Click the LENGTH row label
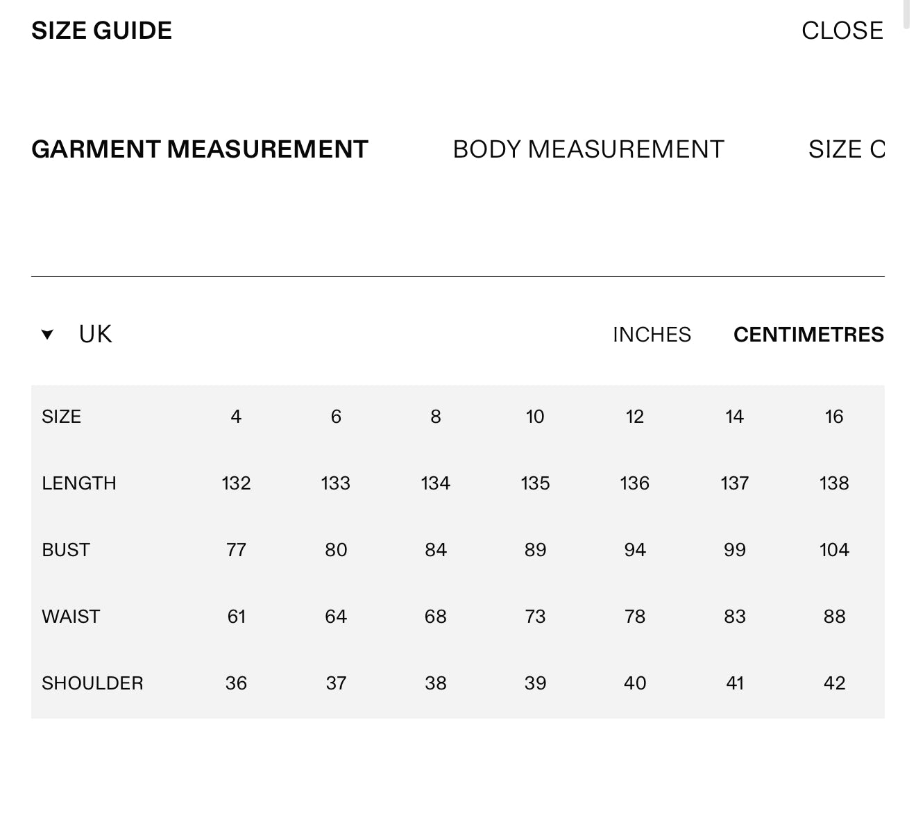 [x=79, y=483]
